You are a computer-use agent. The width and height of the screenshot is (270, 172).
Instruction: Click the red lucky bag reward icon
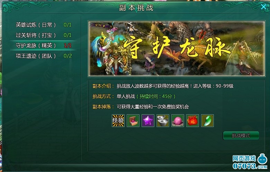pos(193,121)
